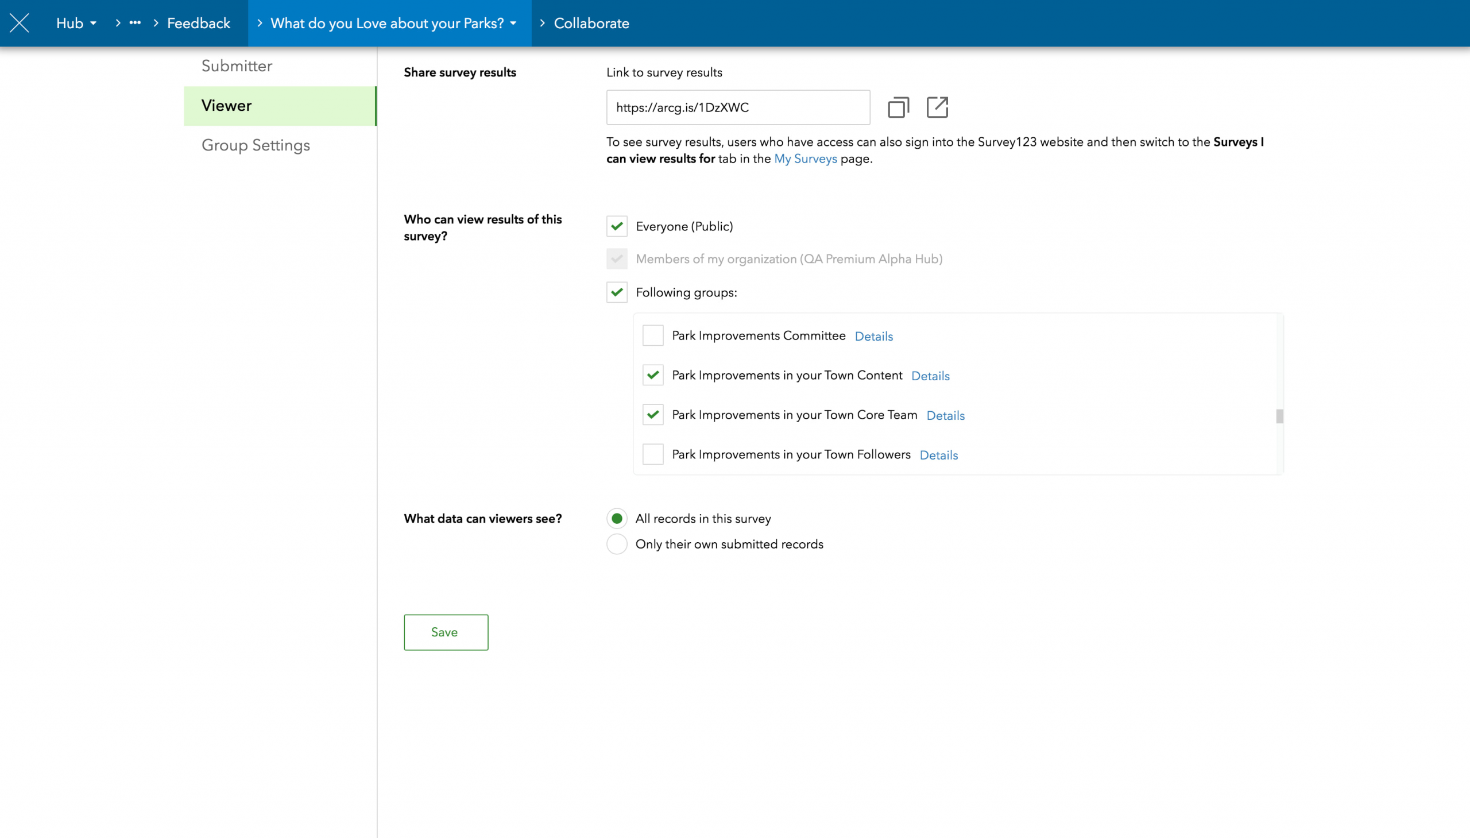The width and height of the screenshot is (1470, 838).
Task: View Details for the Core Team group
Action: pyautogui.click(x=945, y=415)
